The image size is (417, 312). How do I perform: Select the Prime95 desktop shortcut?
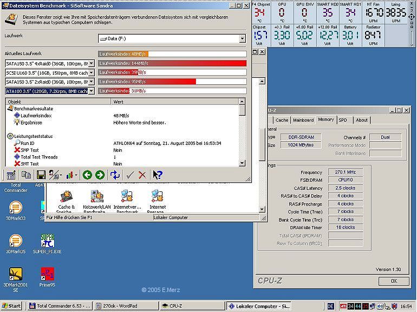point(47,277)
